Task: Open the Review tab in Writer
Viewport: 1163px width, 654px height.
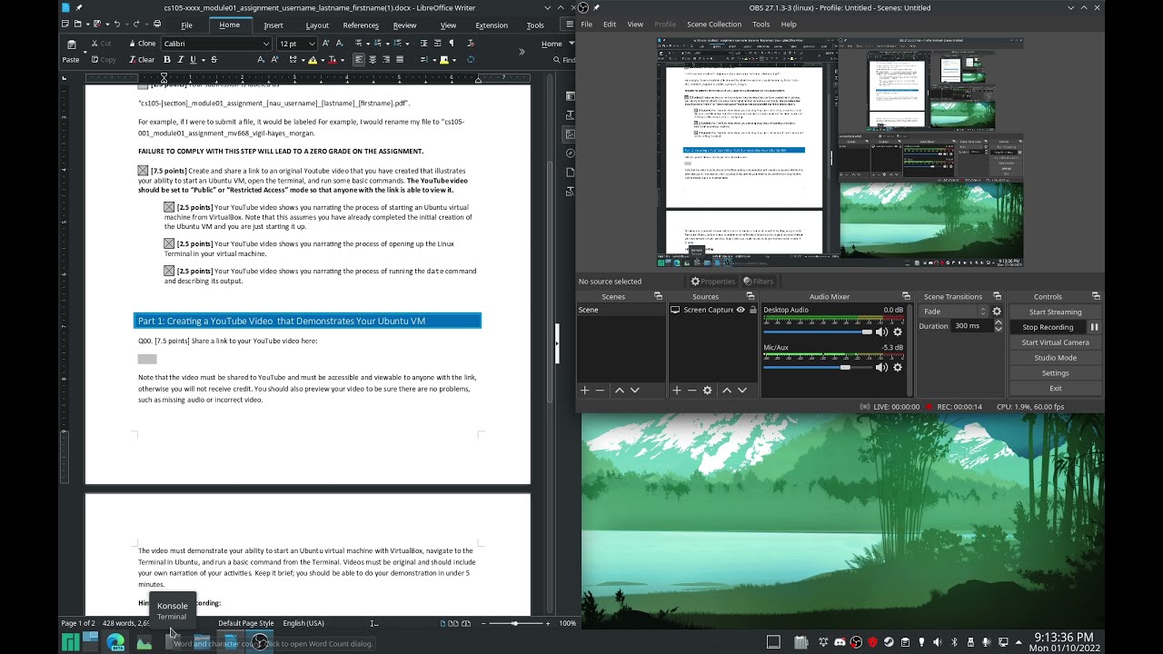Action: coord(404,25)
